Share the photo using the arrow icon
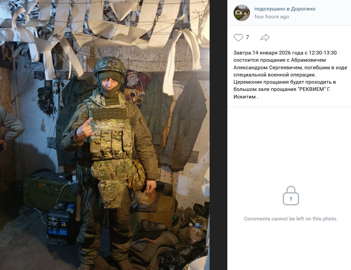Viewport: 351px width, 270px height. pos(265,37)
